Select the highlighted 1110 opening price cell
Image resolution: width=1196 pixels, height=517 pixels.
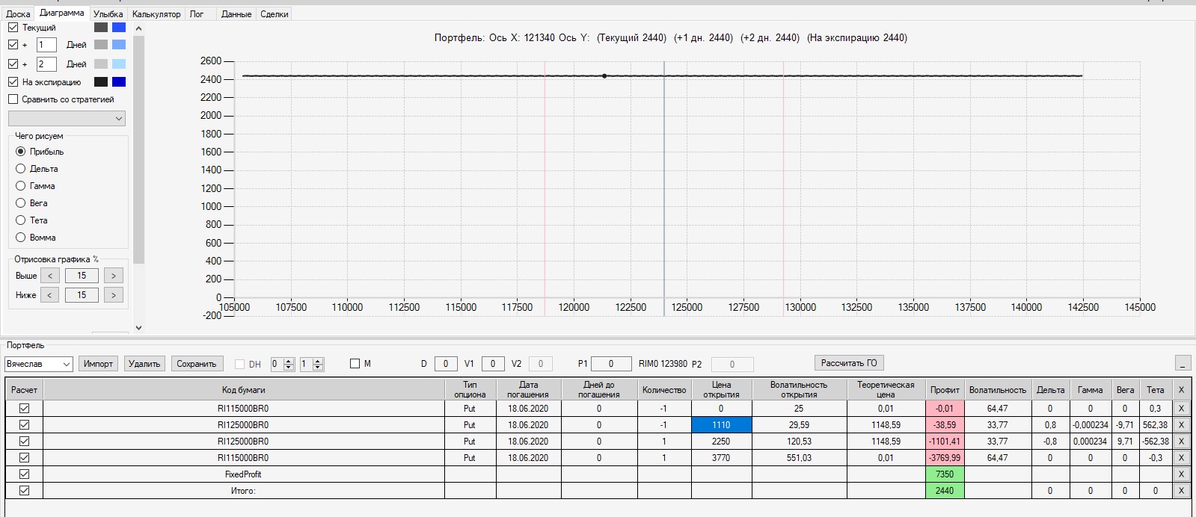point(721,425)
